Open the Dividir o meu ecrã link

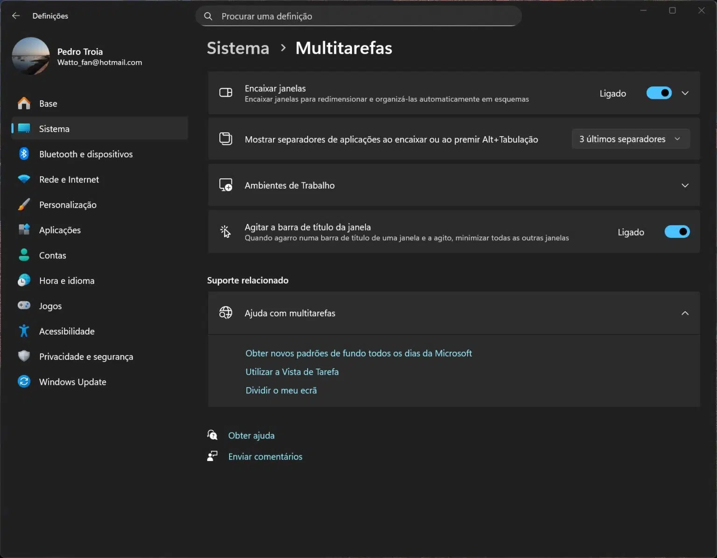[x=281, y=391]
